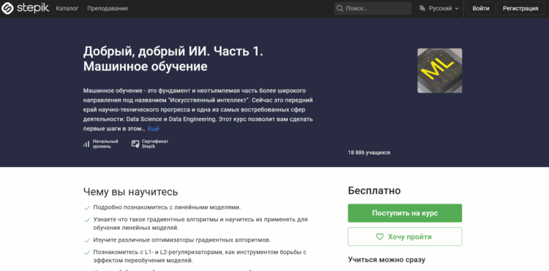Click the beginner level bars icon
Viewport: 549px width, 271px height.
pyautogui.click(x=86, y=144)
